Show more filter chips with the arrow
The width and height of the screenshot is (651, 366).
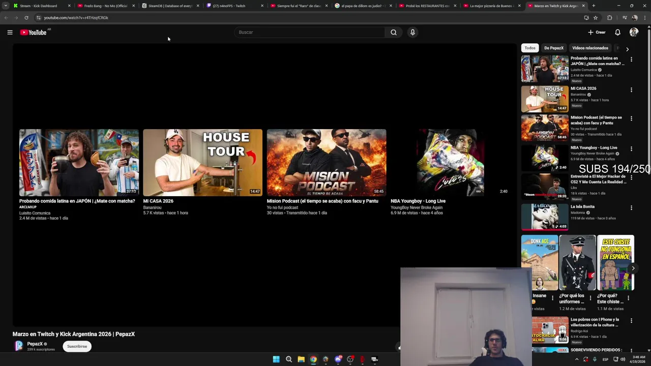point(627,49)
